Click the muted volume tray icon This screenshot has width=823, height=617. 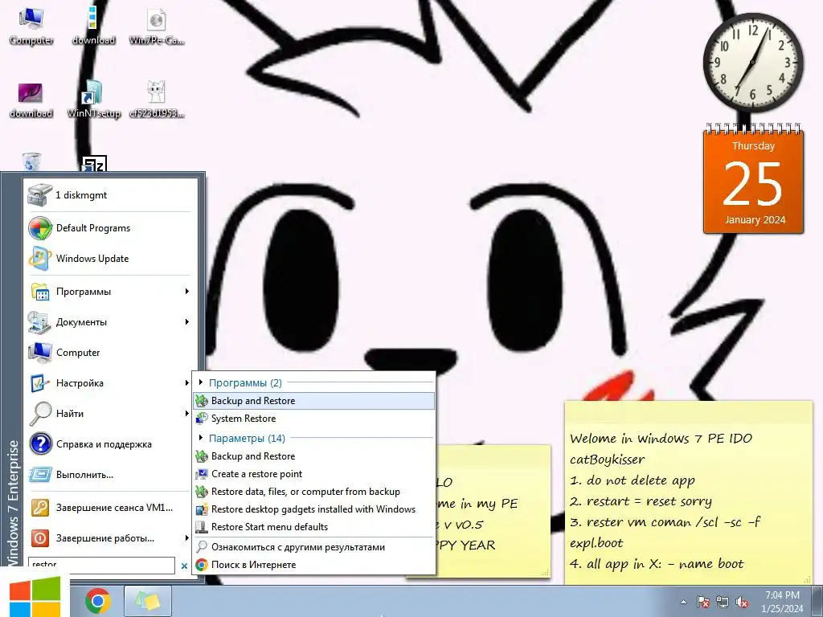pos(742,602)
